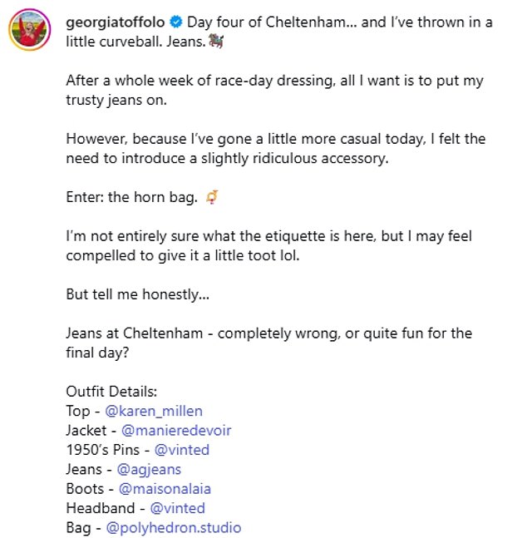This screenshot has width=527, height=538.
Task: Follow the @agjeans mention link
Action: click(x=143, y=469)
